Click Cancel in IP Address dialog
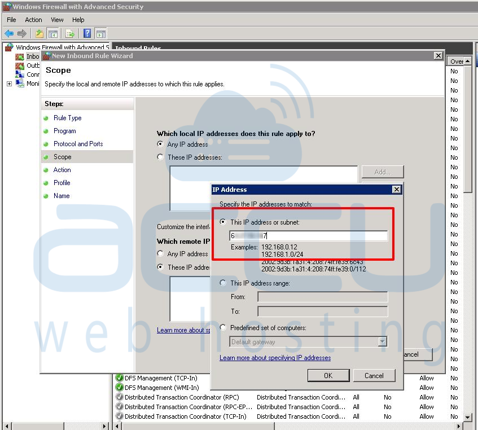The width and height of the screenshot is (478, 430). (374, 375)
